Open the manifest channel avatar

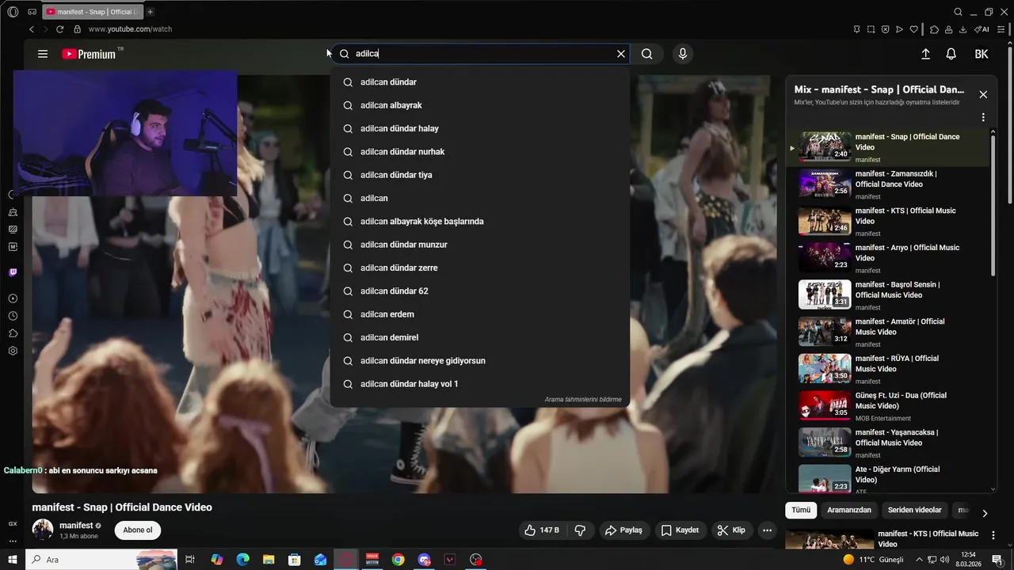click(43, 530)
